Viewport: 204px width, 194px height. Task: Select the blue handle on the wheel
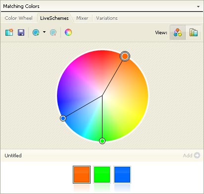(63, 118)
